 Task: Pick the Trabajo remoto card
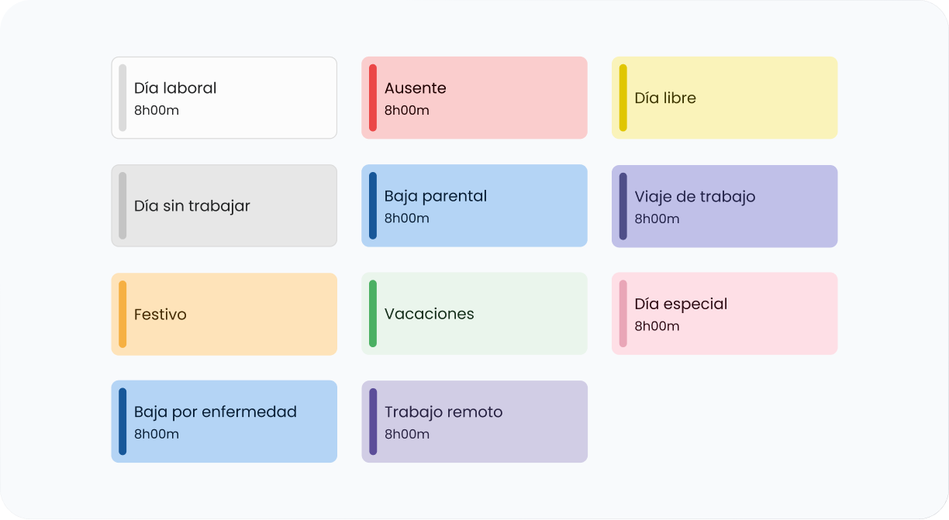[474, 422]
